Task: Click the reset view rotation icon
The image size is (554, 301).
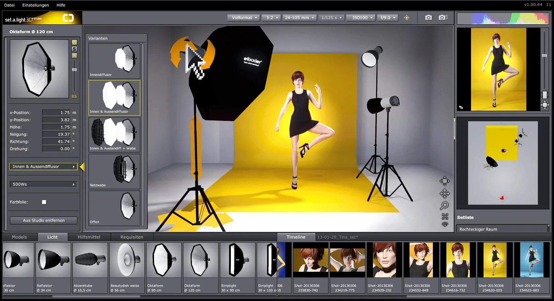Action: tap(445, 224)
